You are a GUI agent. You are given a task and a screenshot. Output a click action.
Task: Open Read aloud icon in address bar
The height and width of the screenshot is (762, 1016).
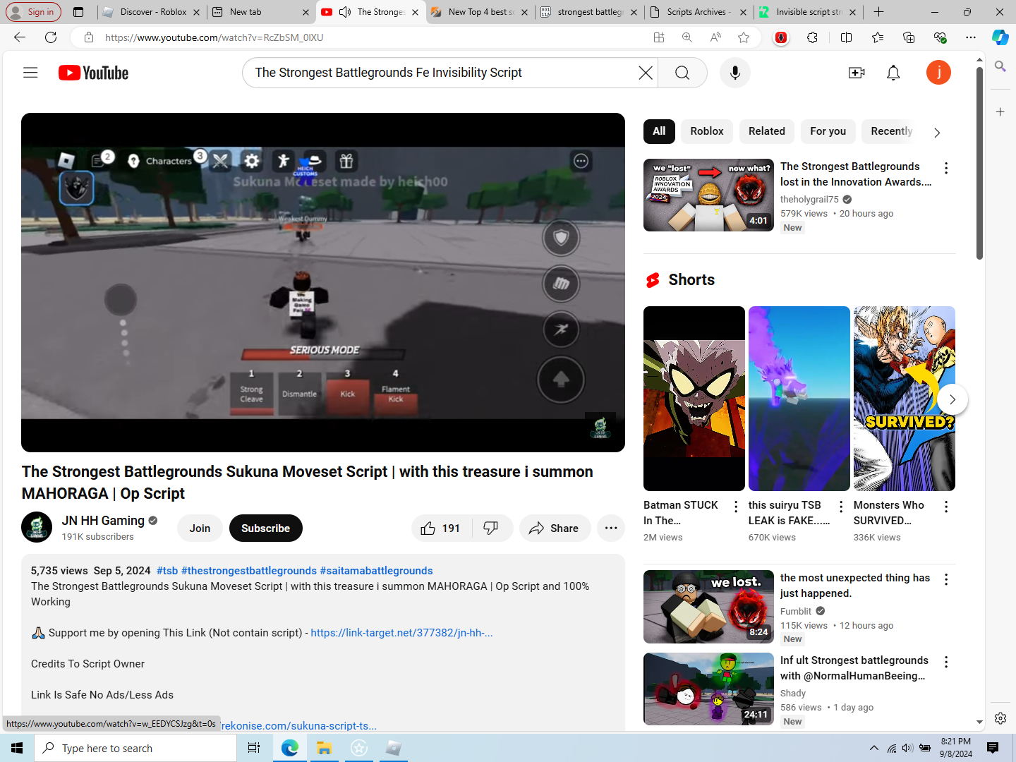715,37
